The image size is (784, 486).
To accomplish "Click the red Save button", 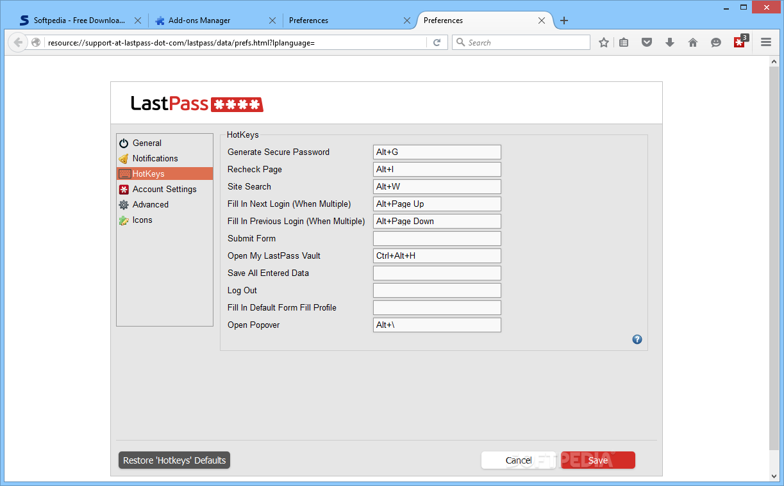I will [x=598, y=460].
